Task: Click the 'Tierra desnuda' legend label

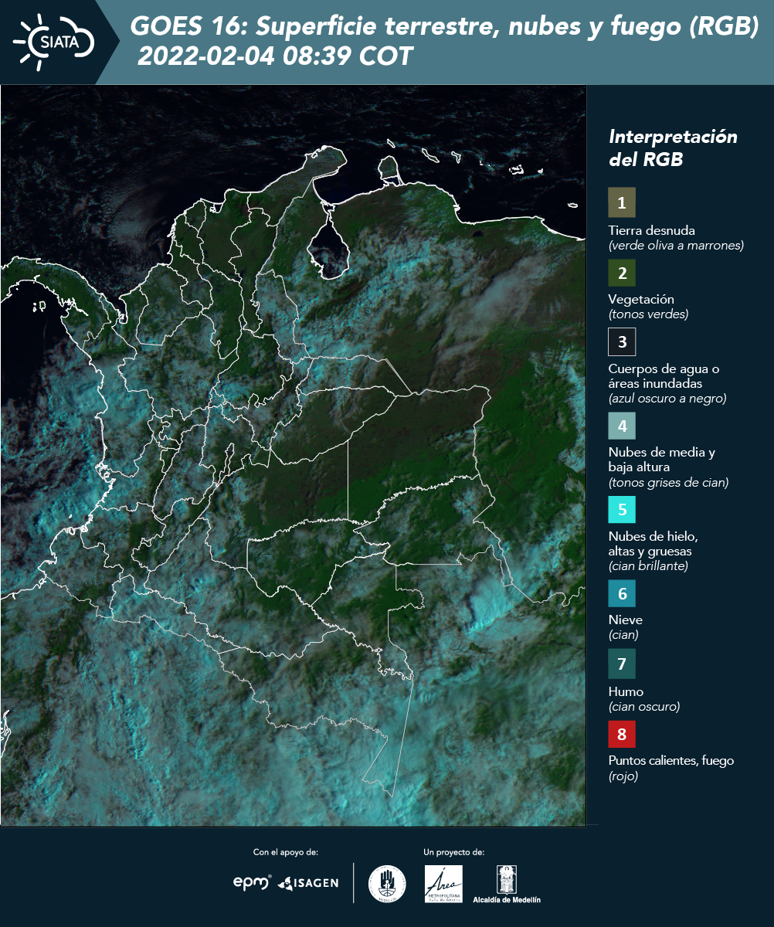Action: pyautogui.click(x=652, y=230)
